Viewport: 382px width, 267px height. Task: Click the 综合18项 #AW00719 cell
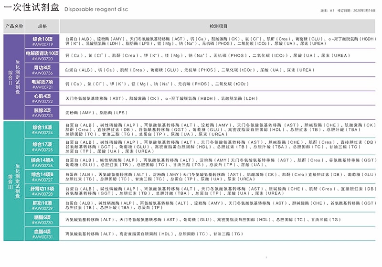[42, 41]
